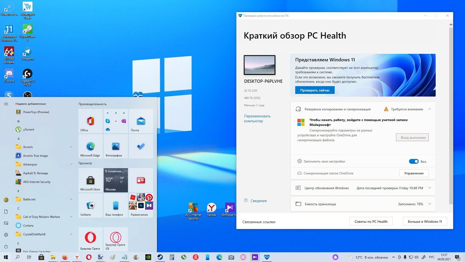The height and width of the screenshot is (262, 465).
Task: Open the Почта mail tile
Action: (x=141, y=121)
